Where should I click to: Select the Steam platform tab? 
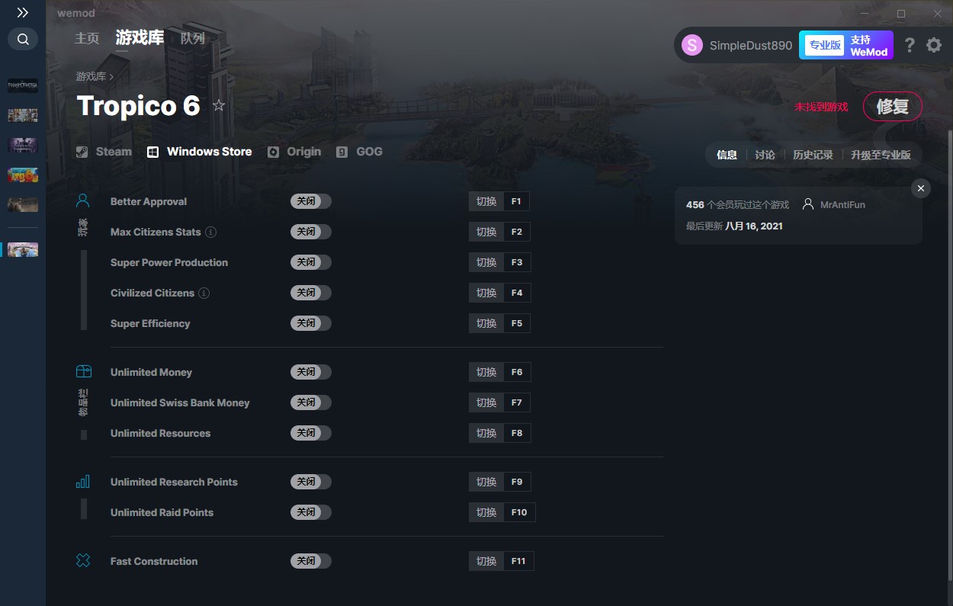tap(104, 152)
